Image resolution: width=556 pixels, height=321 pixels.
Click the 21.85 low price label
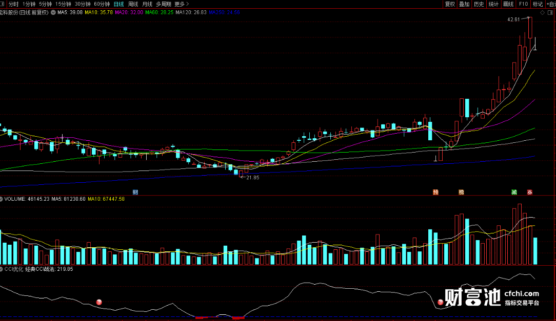click(253, 178)
